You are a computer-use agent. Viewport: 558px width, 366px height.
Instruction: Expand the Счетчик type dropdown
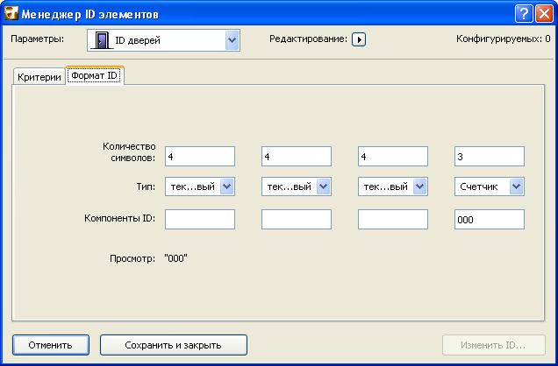516,187
